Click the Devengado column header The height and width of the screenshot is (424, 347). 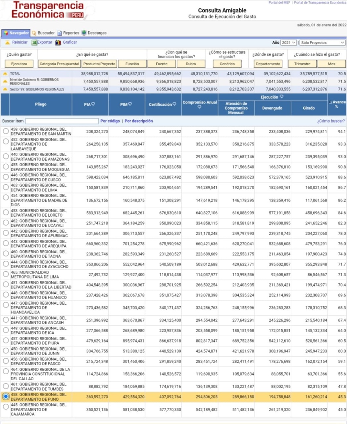[273, 108]
